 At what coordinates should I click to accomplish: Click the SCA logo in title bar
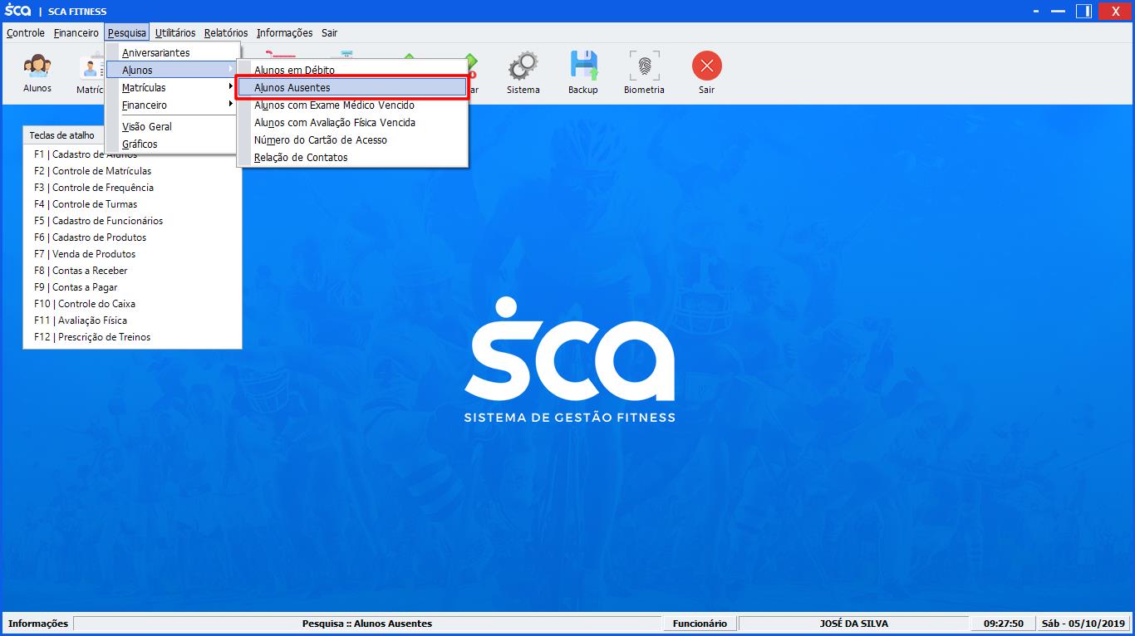pyautogui.click(x=17, y=11)
